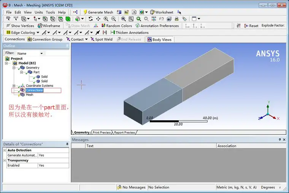Select the Mesh item in outline
Screen dimensions: 289x193
tap(30, 95)
